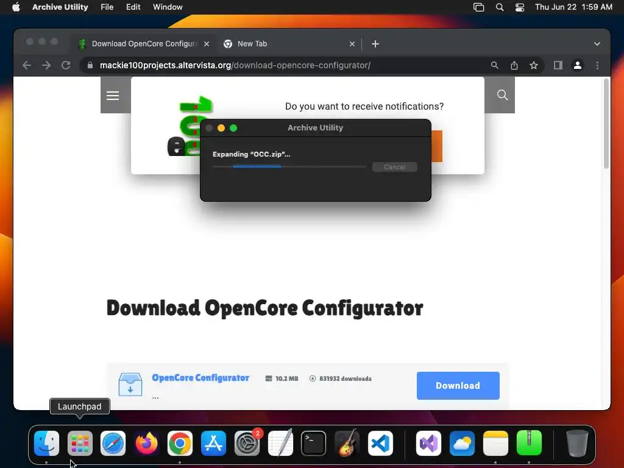Click the "10.2 MB" file size
The image size is (624, 468).
click(x=286, y=378)
